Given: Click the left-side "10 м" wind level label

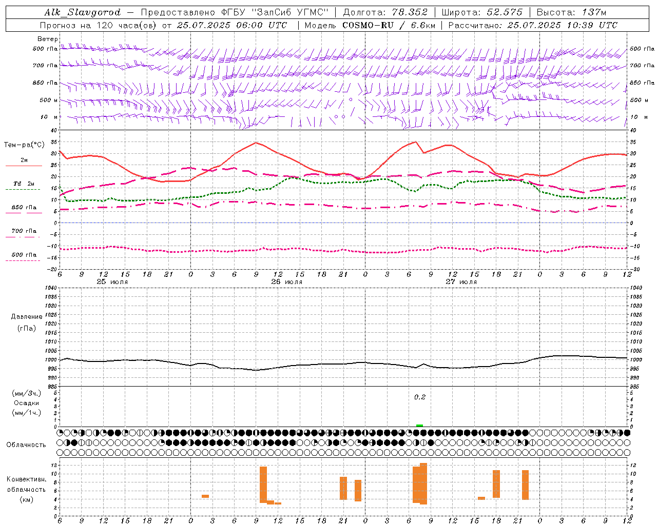Looking at the screenshot, I should click(x=49, y=117).
